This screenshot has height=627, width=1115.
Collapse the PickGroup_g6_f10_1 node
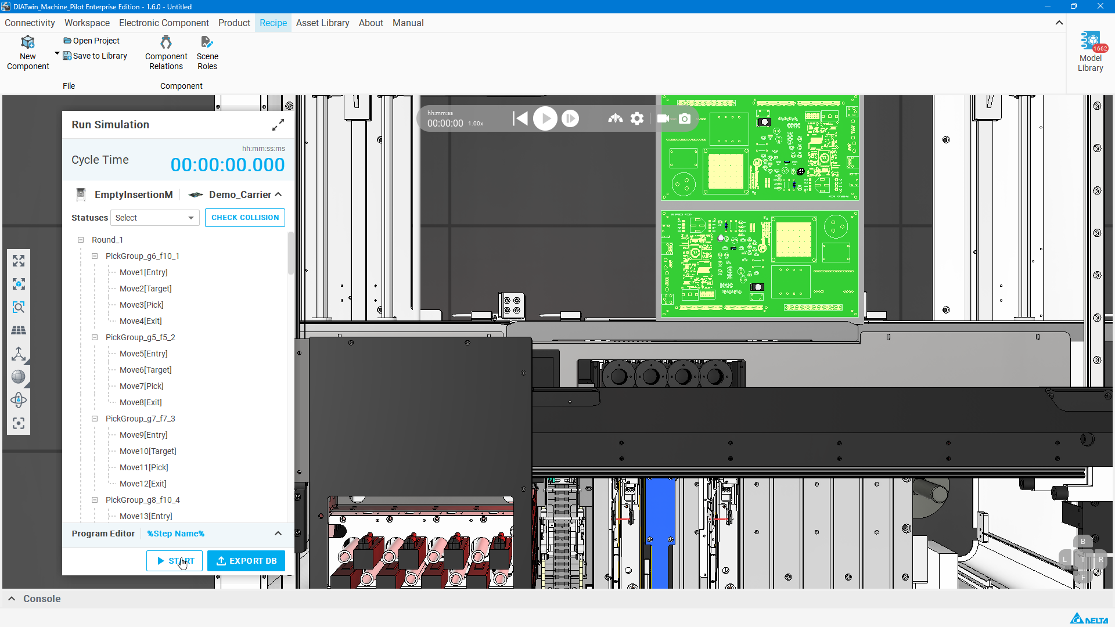pos(95,256)
